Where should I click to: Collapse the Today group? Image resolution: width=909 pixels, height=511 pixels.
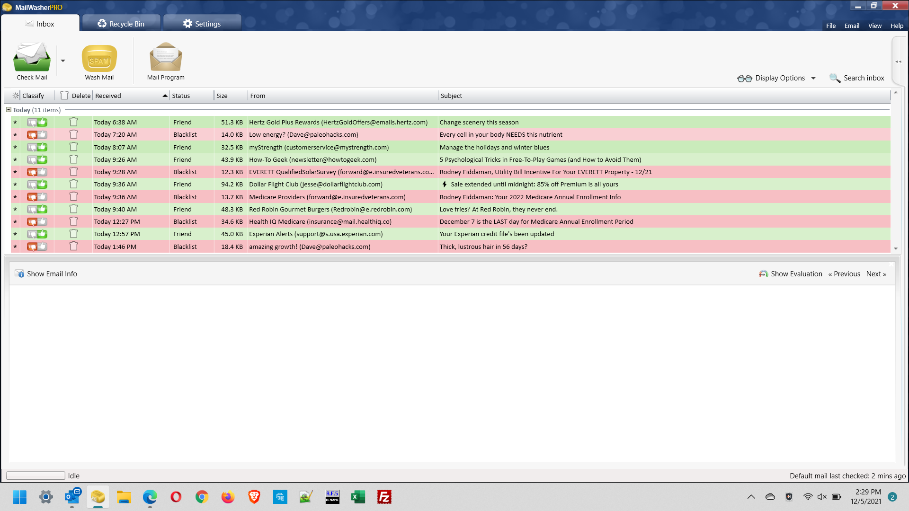pyautogui.click(x=9, y=110)
